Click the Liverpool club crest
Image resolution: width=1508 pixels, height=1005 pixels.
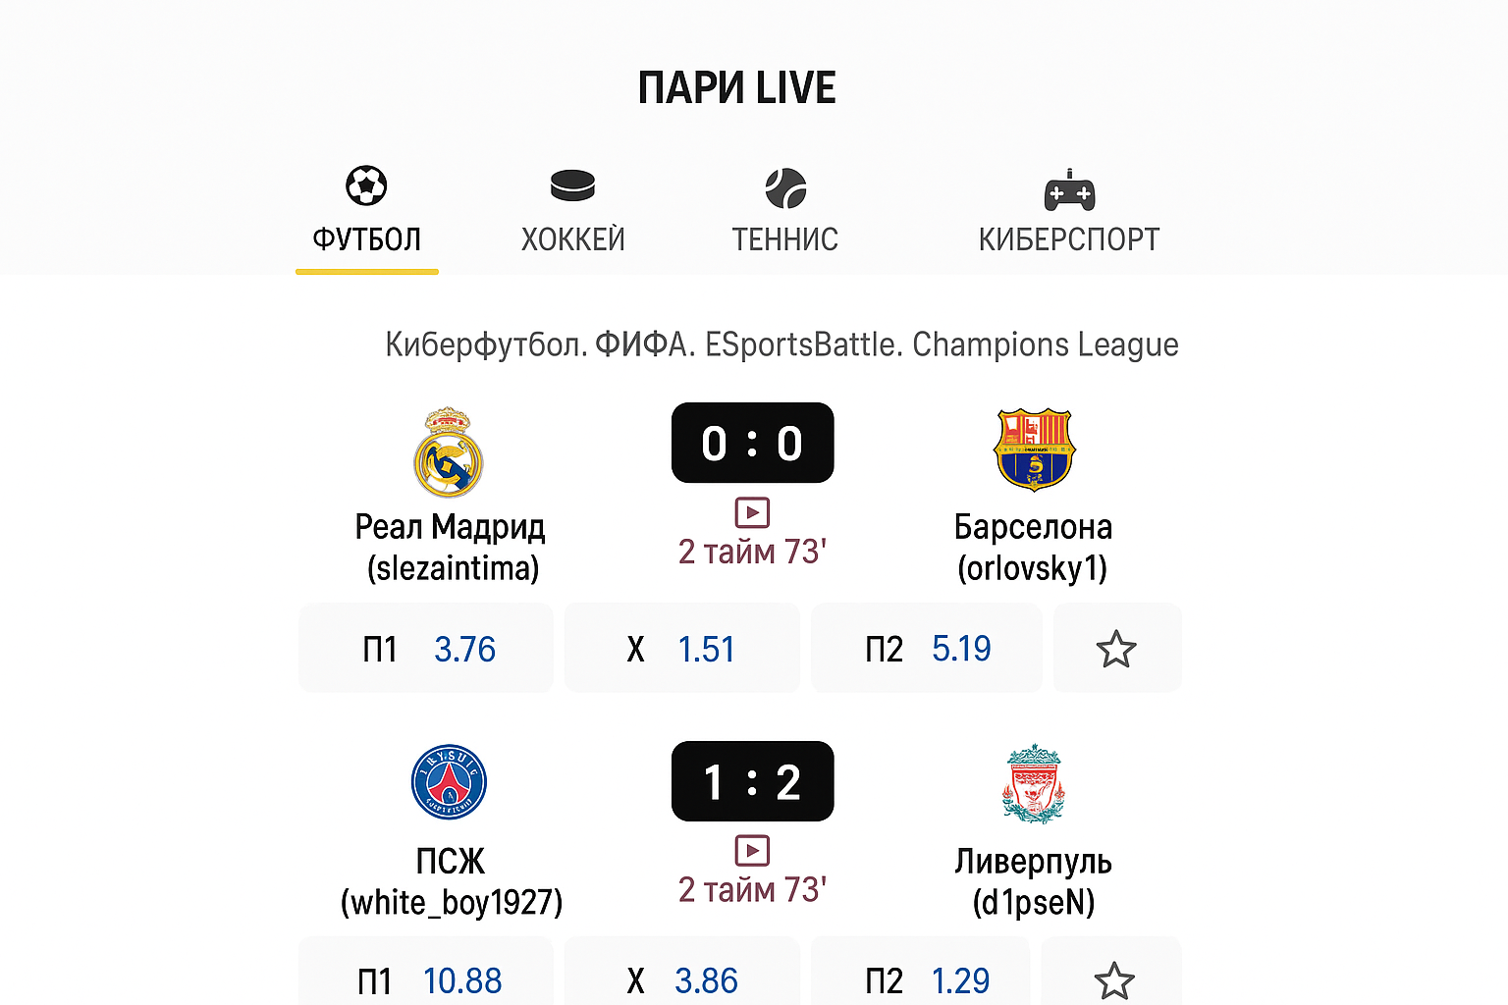coord(1034,783)
